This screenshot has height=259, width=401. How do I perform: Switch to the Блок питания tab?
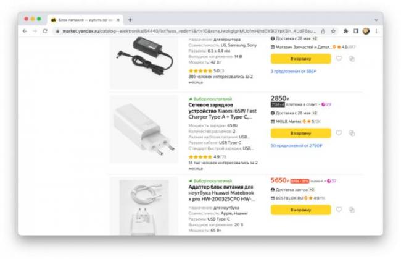(x=86, y=20)
